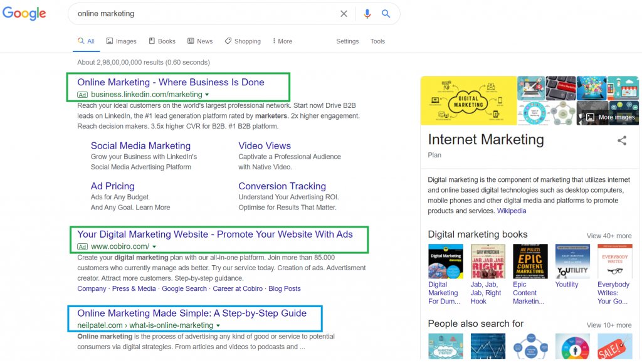Select the Jab, Jab, Jab, Right Hook book cover
This screenshot has height=363, width=642.
click(x=488, y=261)
